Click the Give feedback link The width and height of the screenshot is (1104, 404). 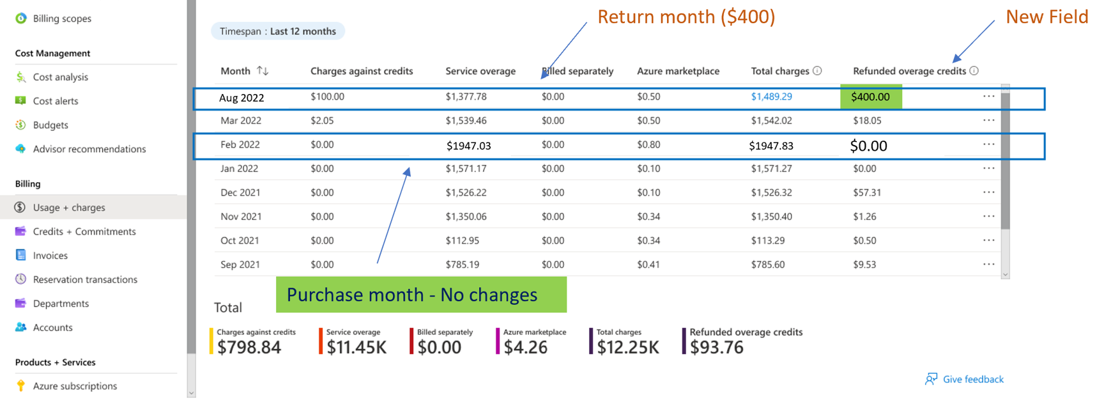pyautogui.click(x=972, y=380)
